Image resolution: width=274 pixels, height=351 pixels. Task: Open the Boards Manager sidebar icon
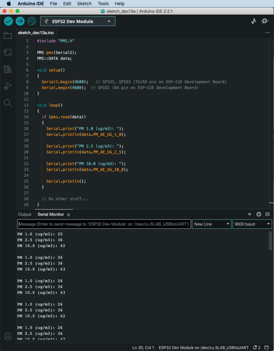[7, 53]
